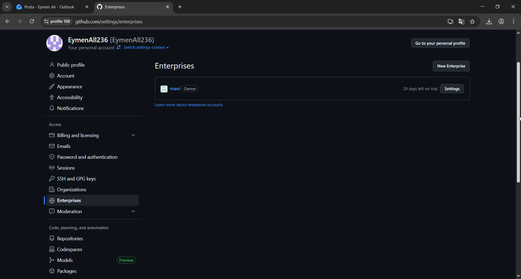This screenshot has width=521, height=279.
Task: Close the Outlook tab
Action: click(x=87, y=7)
